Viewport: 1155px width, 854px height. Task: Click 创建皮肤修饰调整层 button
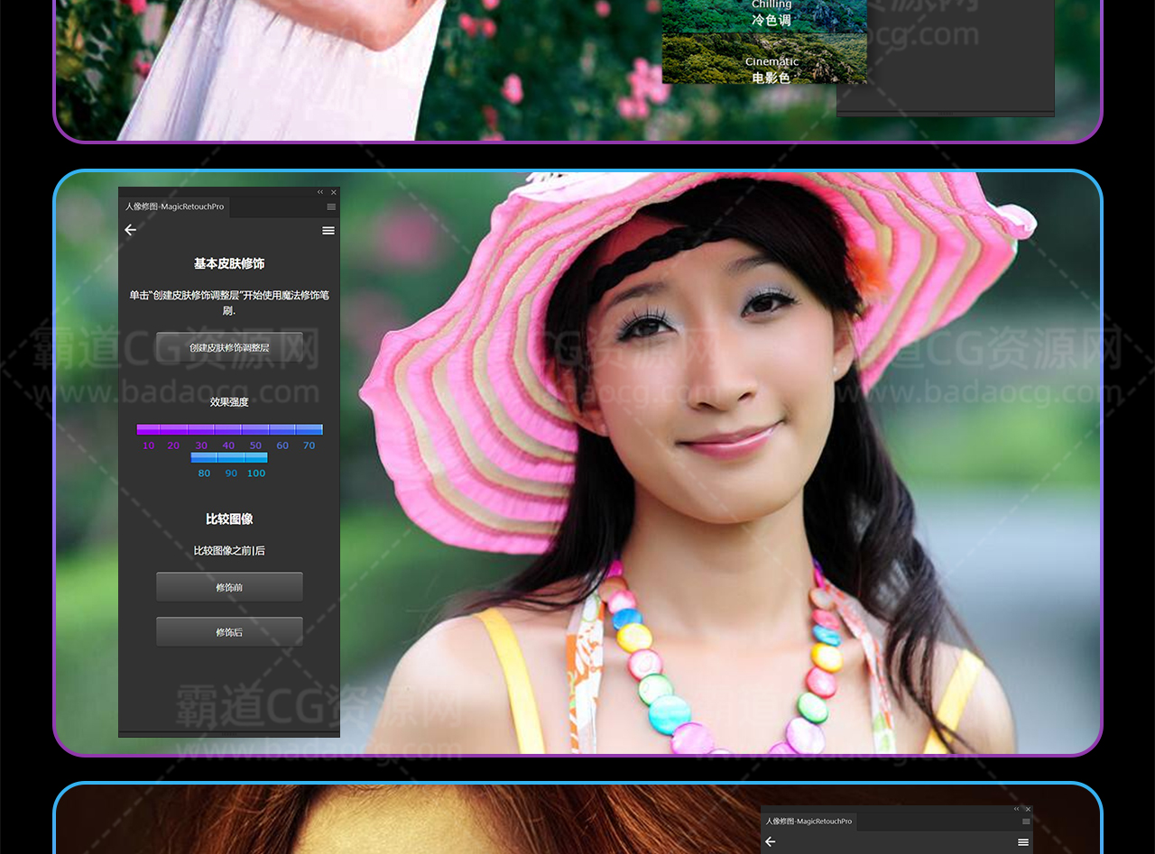pos(229,347)
